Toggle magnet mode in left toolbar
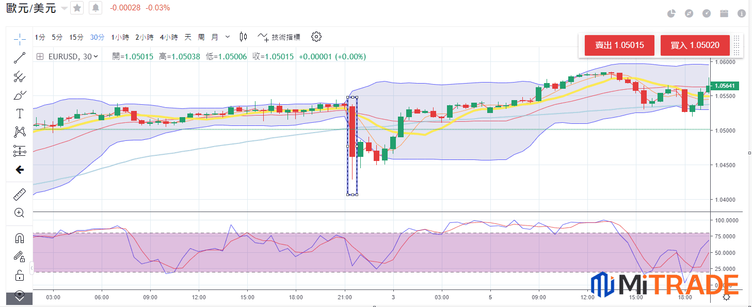The height and width of the screenshot is (307, 752). pos(20,238)
